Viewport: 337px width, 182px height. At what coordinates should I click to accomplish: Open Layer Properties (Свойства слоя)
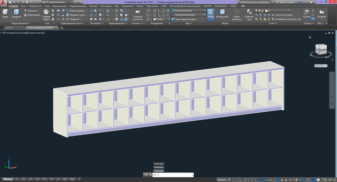[x=249, y=15]
